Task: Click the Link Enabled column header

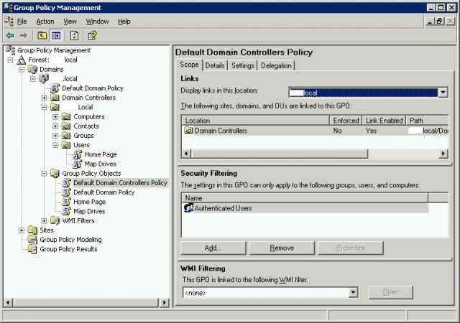Action: [x=384, y=121]
